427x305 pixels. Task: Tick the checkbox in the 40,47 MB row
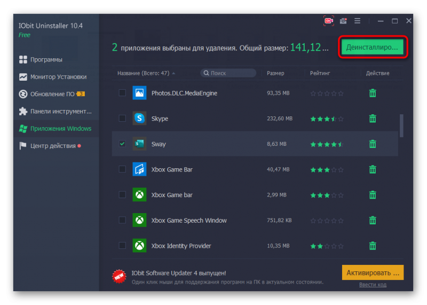tap(122, 169)
